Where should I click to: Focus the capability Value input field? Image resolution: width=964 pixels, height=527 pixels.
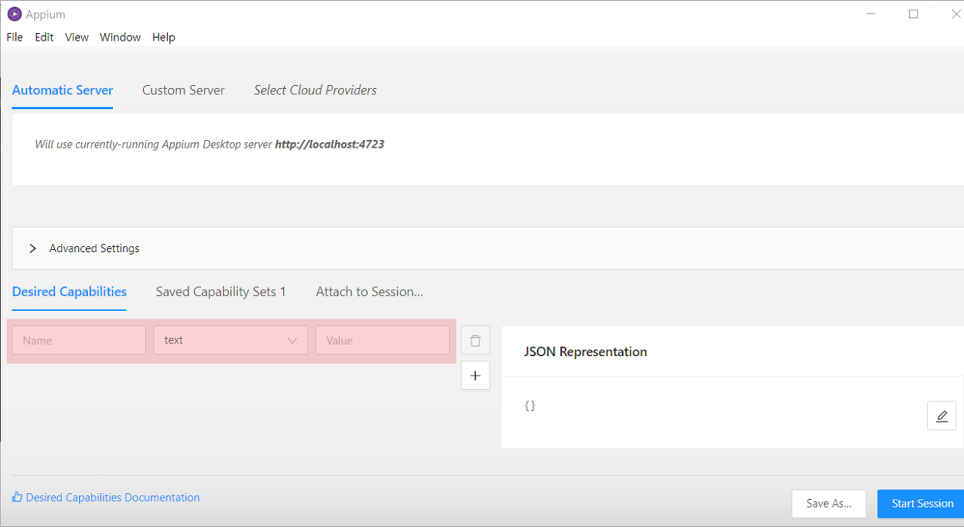pyautogui.click(x=383, y=340)
